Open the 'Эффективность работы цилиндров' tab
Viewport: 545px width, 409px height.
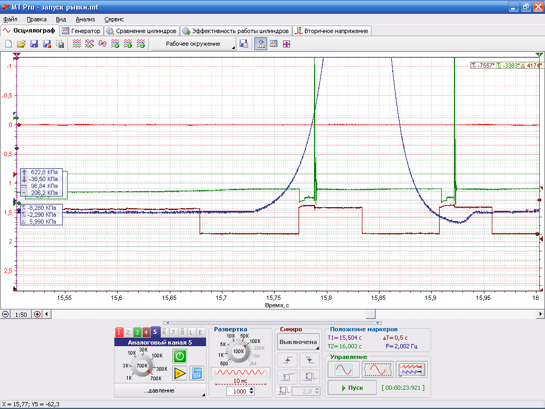(x=236, y=31)
